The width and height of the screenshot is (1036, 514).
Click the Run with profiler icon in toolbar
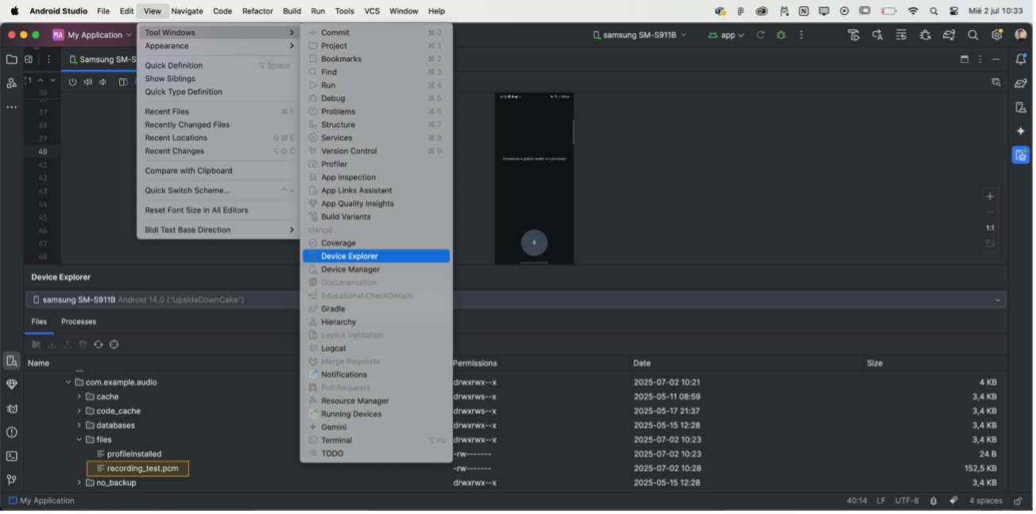coord(853,35)
